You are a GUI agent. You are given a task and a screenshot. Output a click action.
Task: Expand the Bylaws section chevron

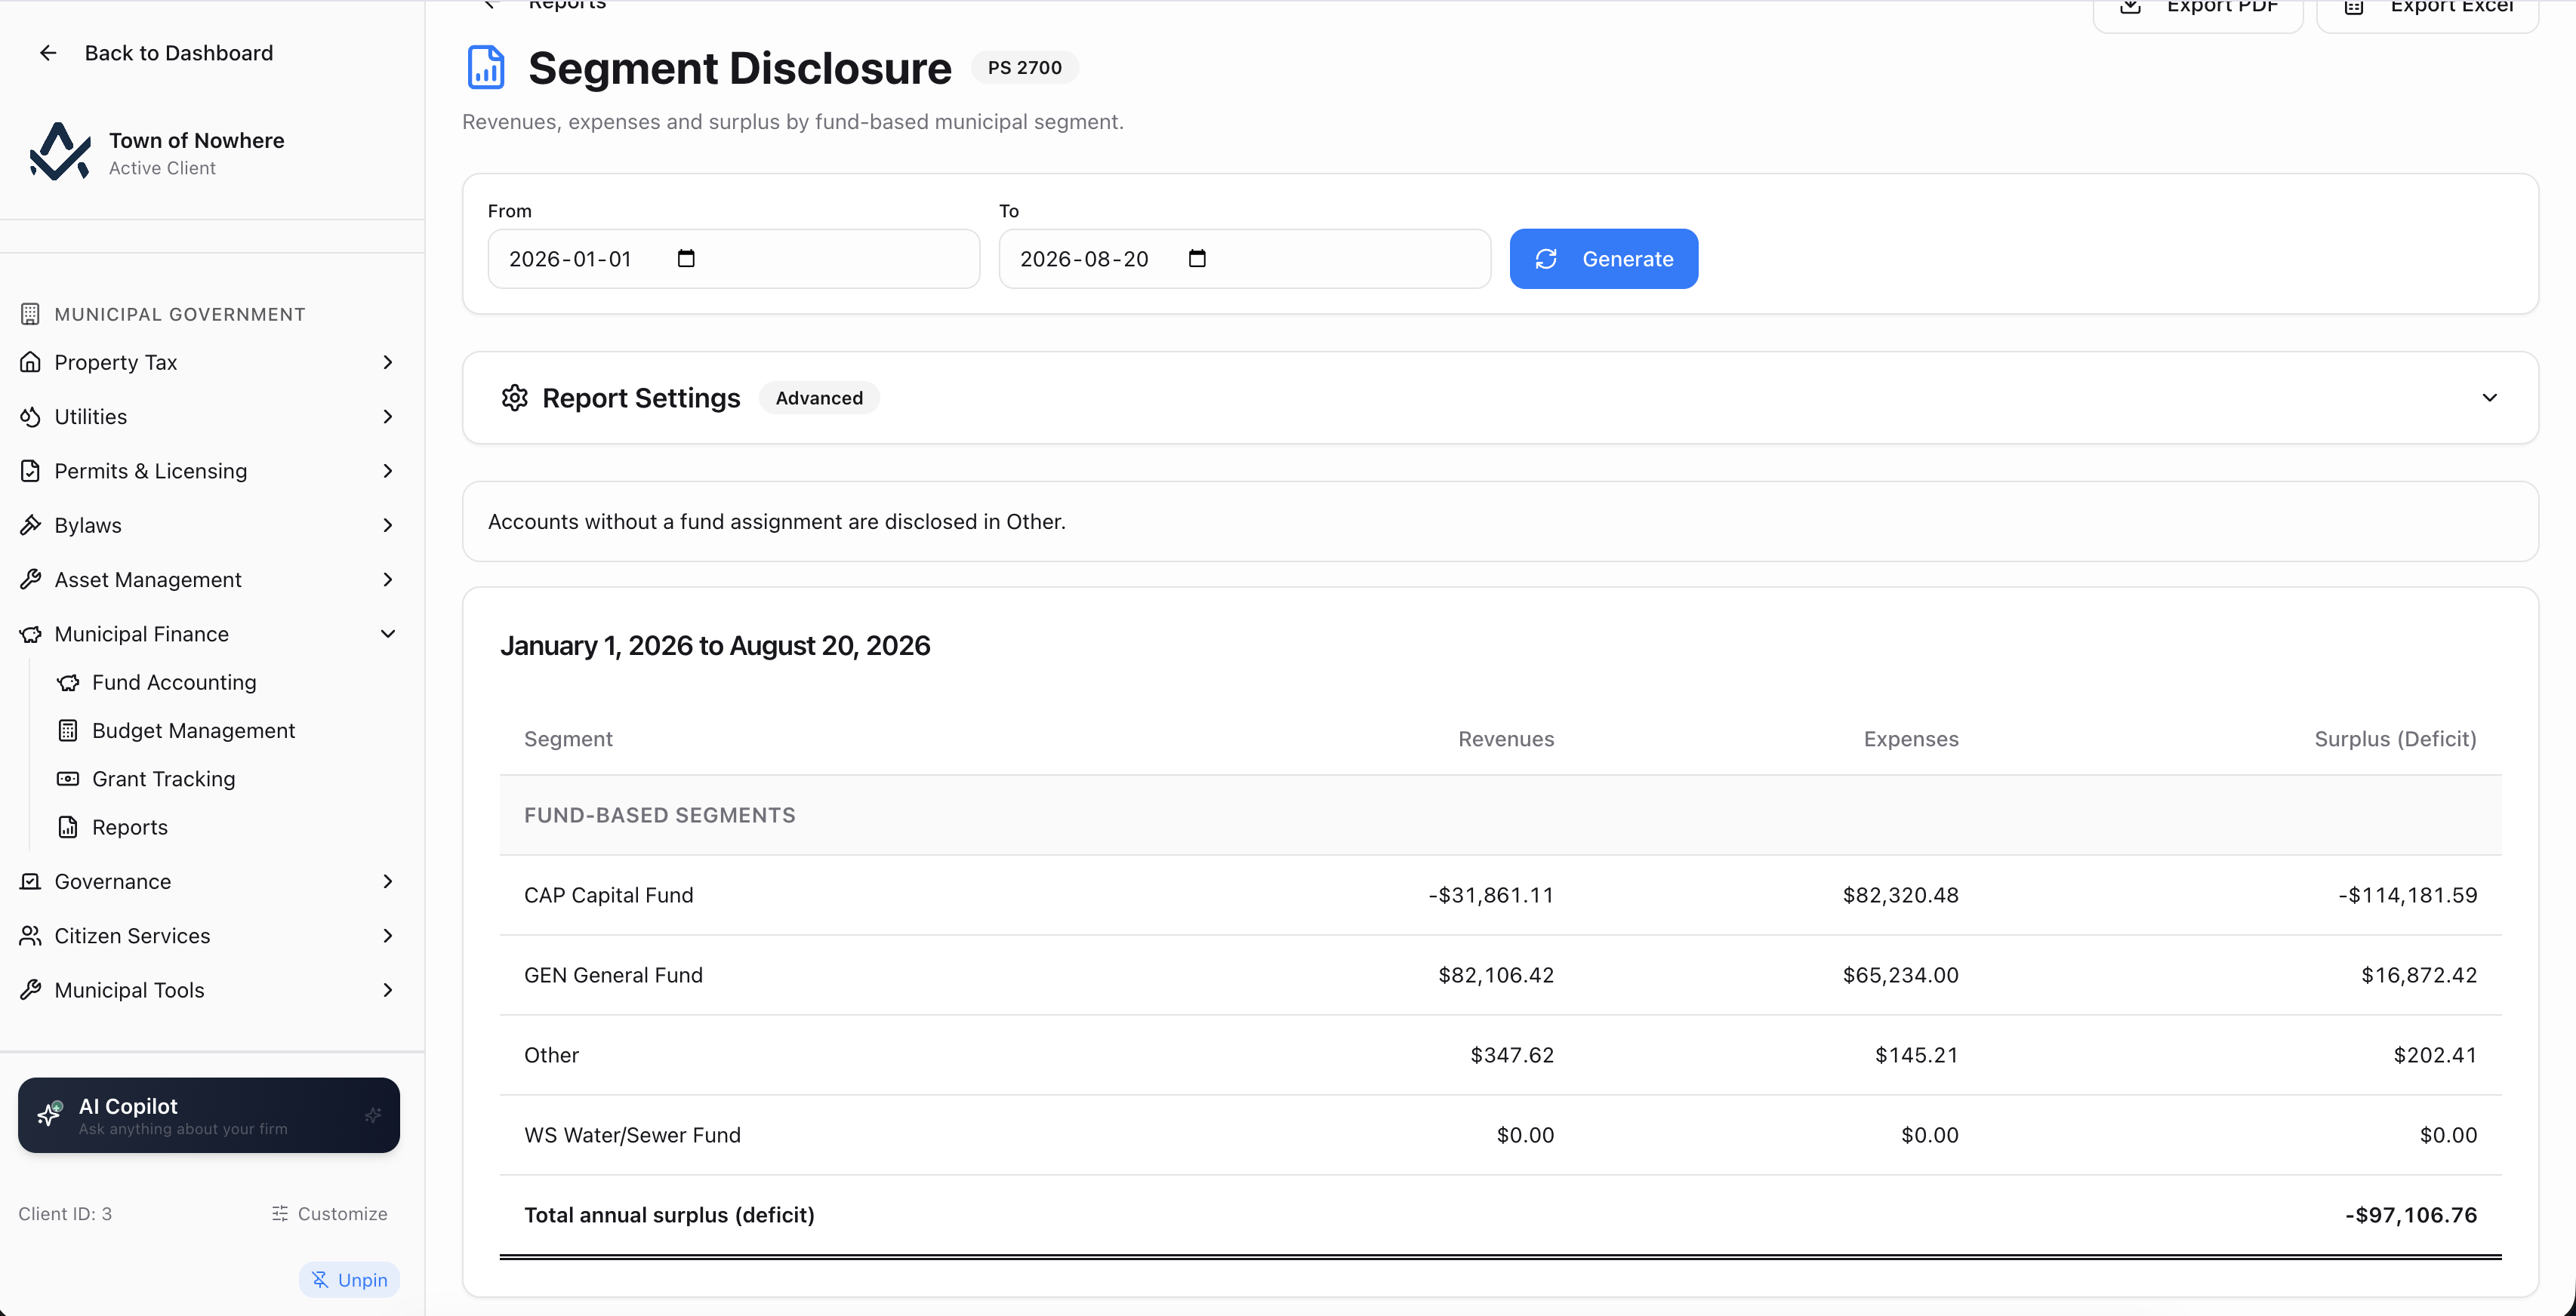coord(388,524)
